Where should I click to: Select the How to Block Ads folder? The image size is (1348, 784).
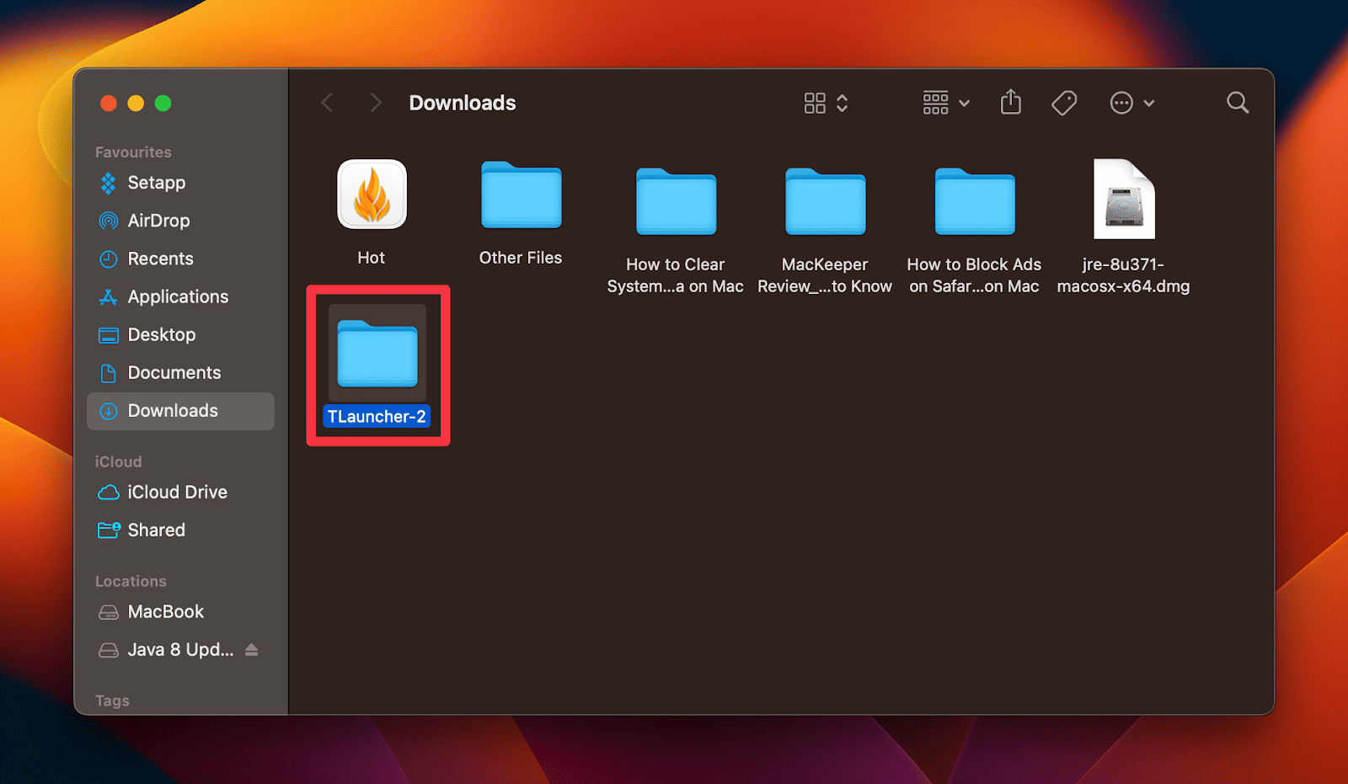coord(975,202)
